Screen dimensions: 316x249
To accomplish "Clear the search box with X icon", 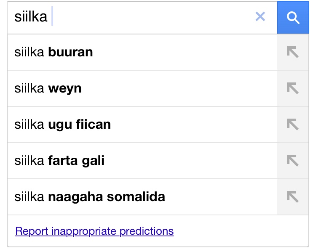I will (x=260, y=16).
